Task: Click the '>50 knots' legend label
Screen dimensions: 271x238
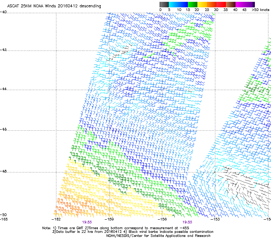Action: pos(260,10)
